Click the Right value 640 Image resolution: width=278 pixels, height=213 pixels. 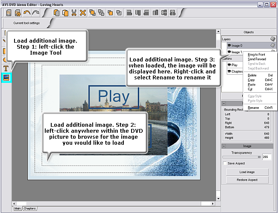[266, 123]
